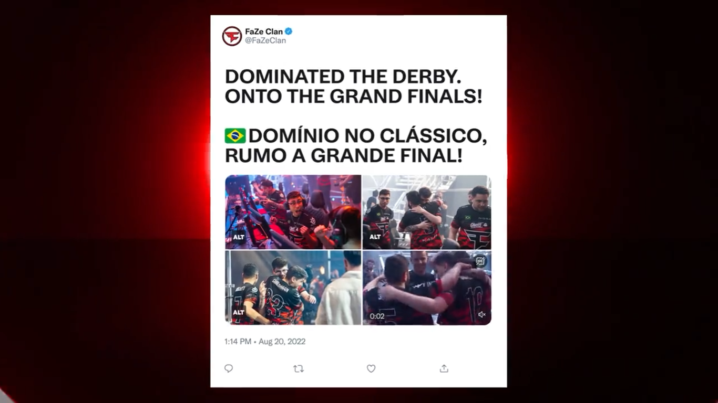Show ALT text for the top-left photo

239,237
